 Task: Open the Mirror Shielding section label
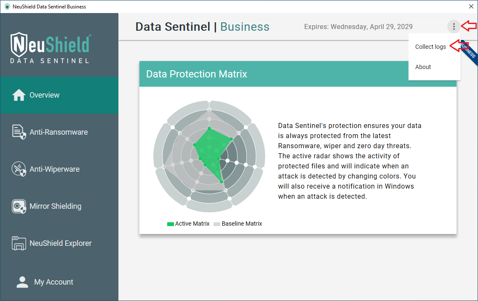[56, 206]
